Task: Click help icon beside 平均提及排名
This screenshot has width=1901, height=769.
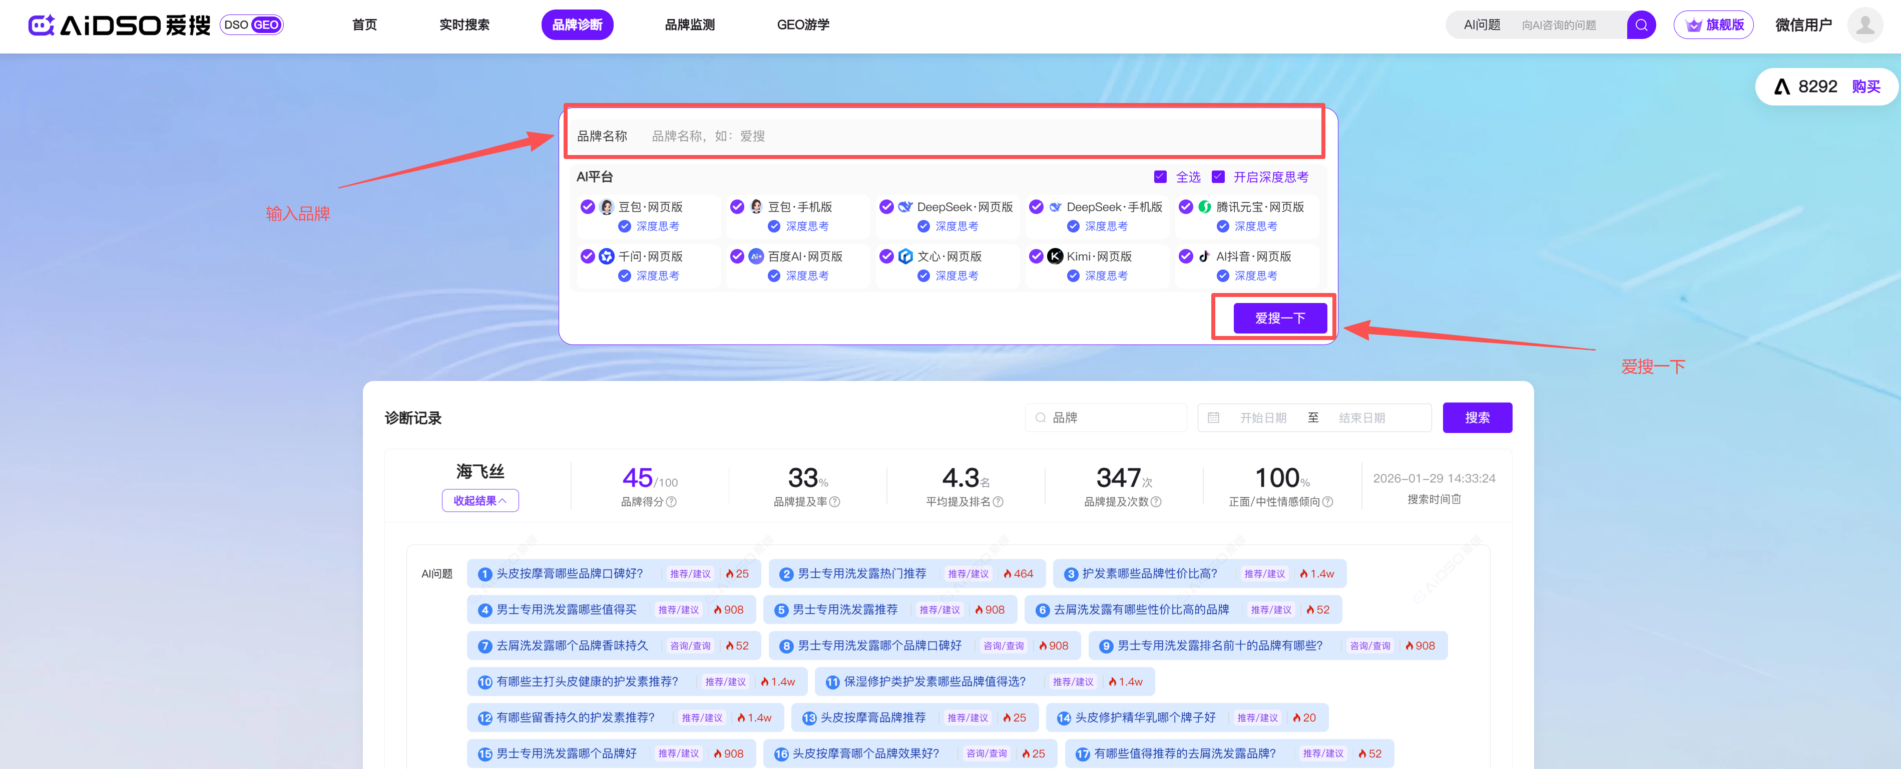Action: (998, 501)
